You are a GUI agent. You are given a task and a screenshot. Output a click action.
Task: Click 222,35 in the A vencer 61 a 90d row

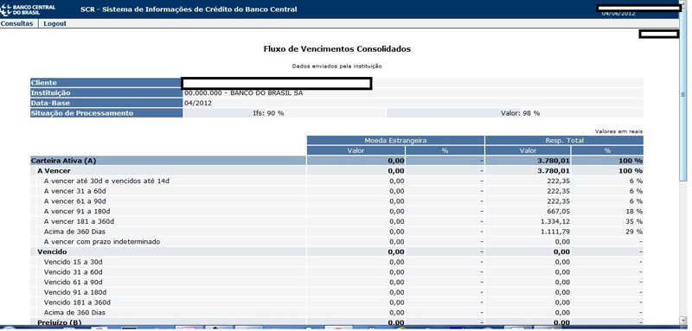[558, 201]
